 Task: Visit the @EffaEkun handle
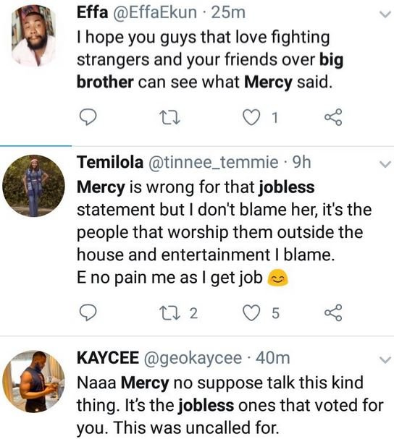tap(155, 13)
